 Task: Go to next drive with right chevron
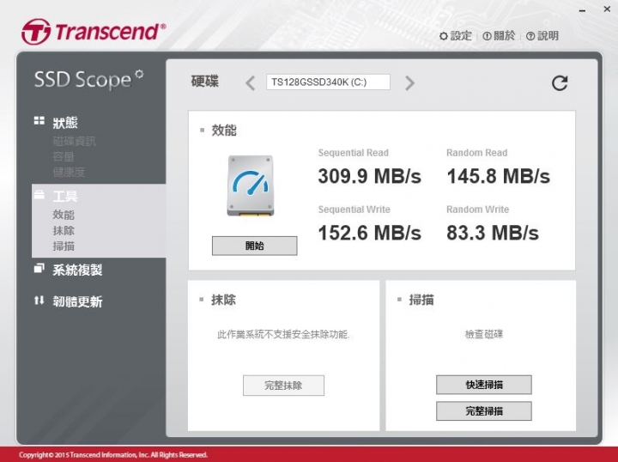(x=410, y=83)
